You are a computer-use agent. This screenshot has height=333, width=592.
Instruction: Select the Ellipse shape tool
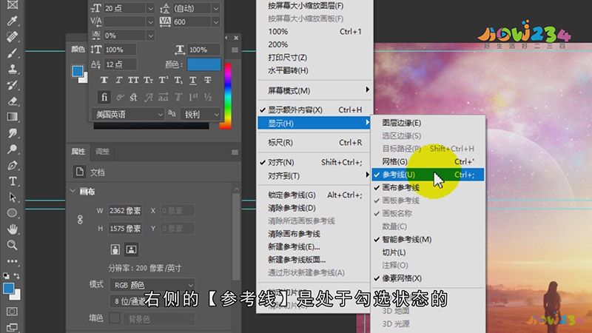[x=12, y=213]
